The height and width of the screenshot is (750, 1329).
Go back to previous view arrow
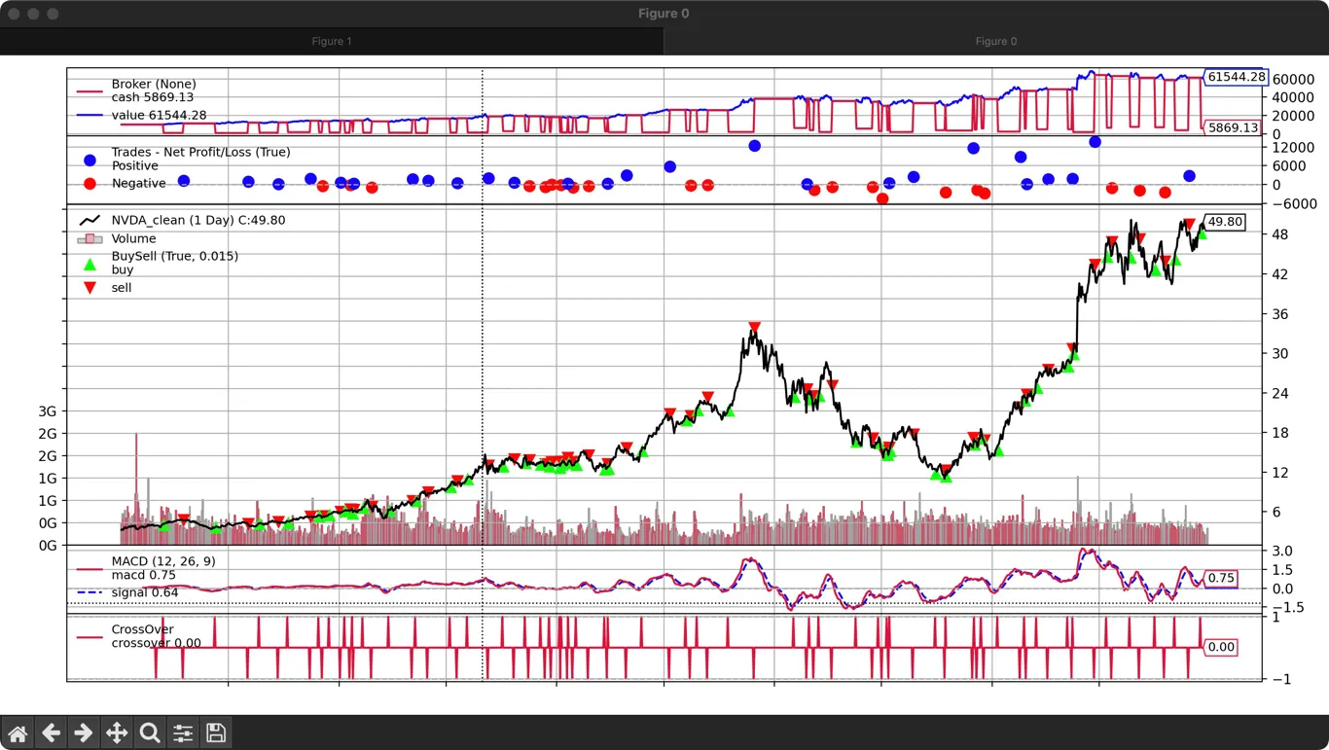51,732
